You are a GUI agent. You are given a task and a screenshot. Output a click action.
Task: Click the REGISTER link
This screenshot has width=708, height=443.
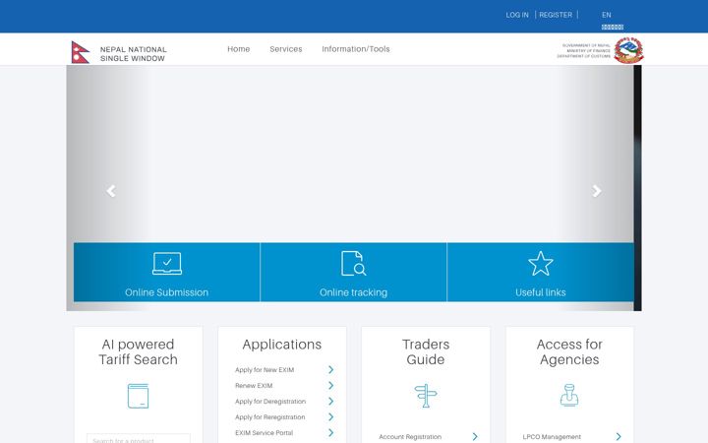[x=556, y=15]
